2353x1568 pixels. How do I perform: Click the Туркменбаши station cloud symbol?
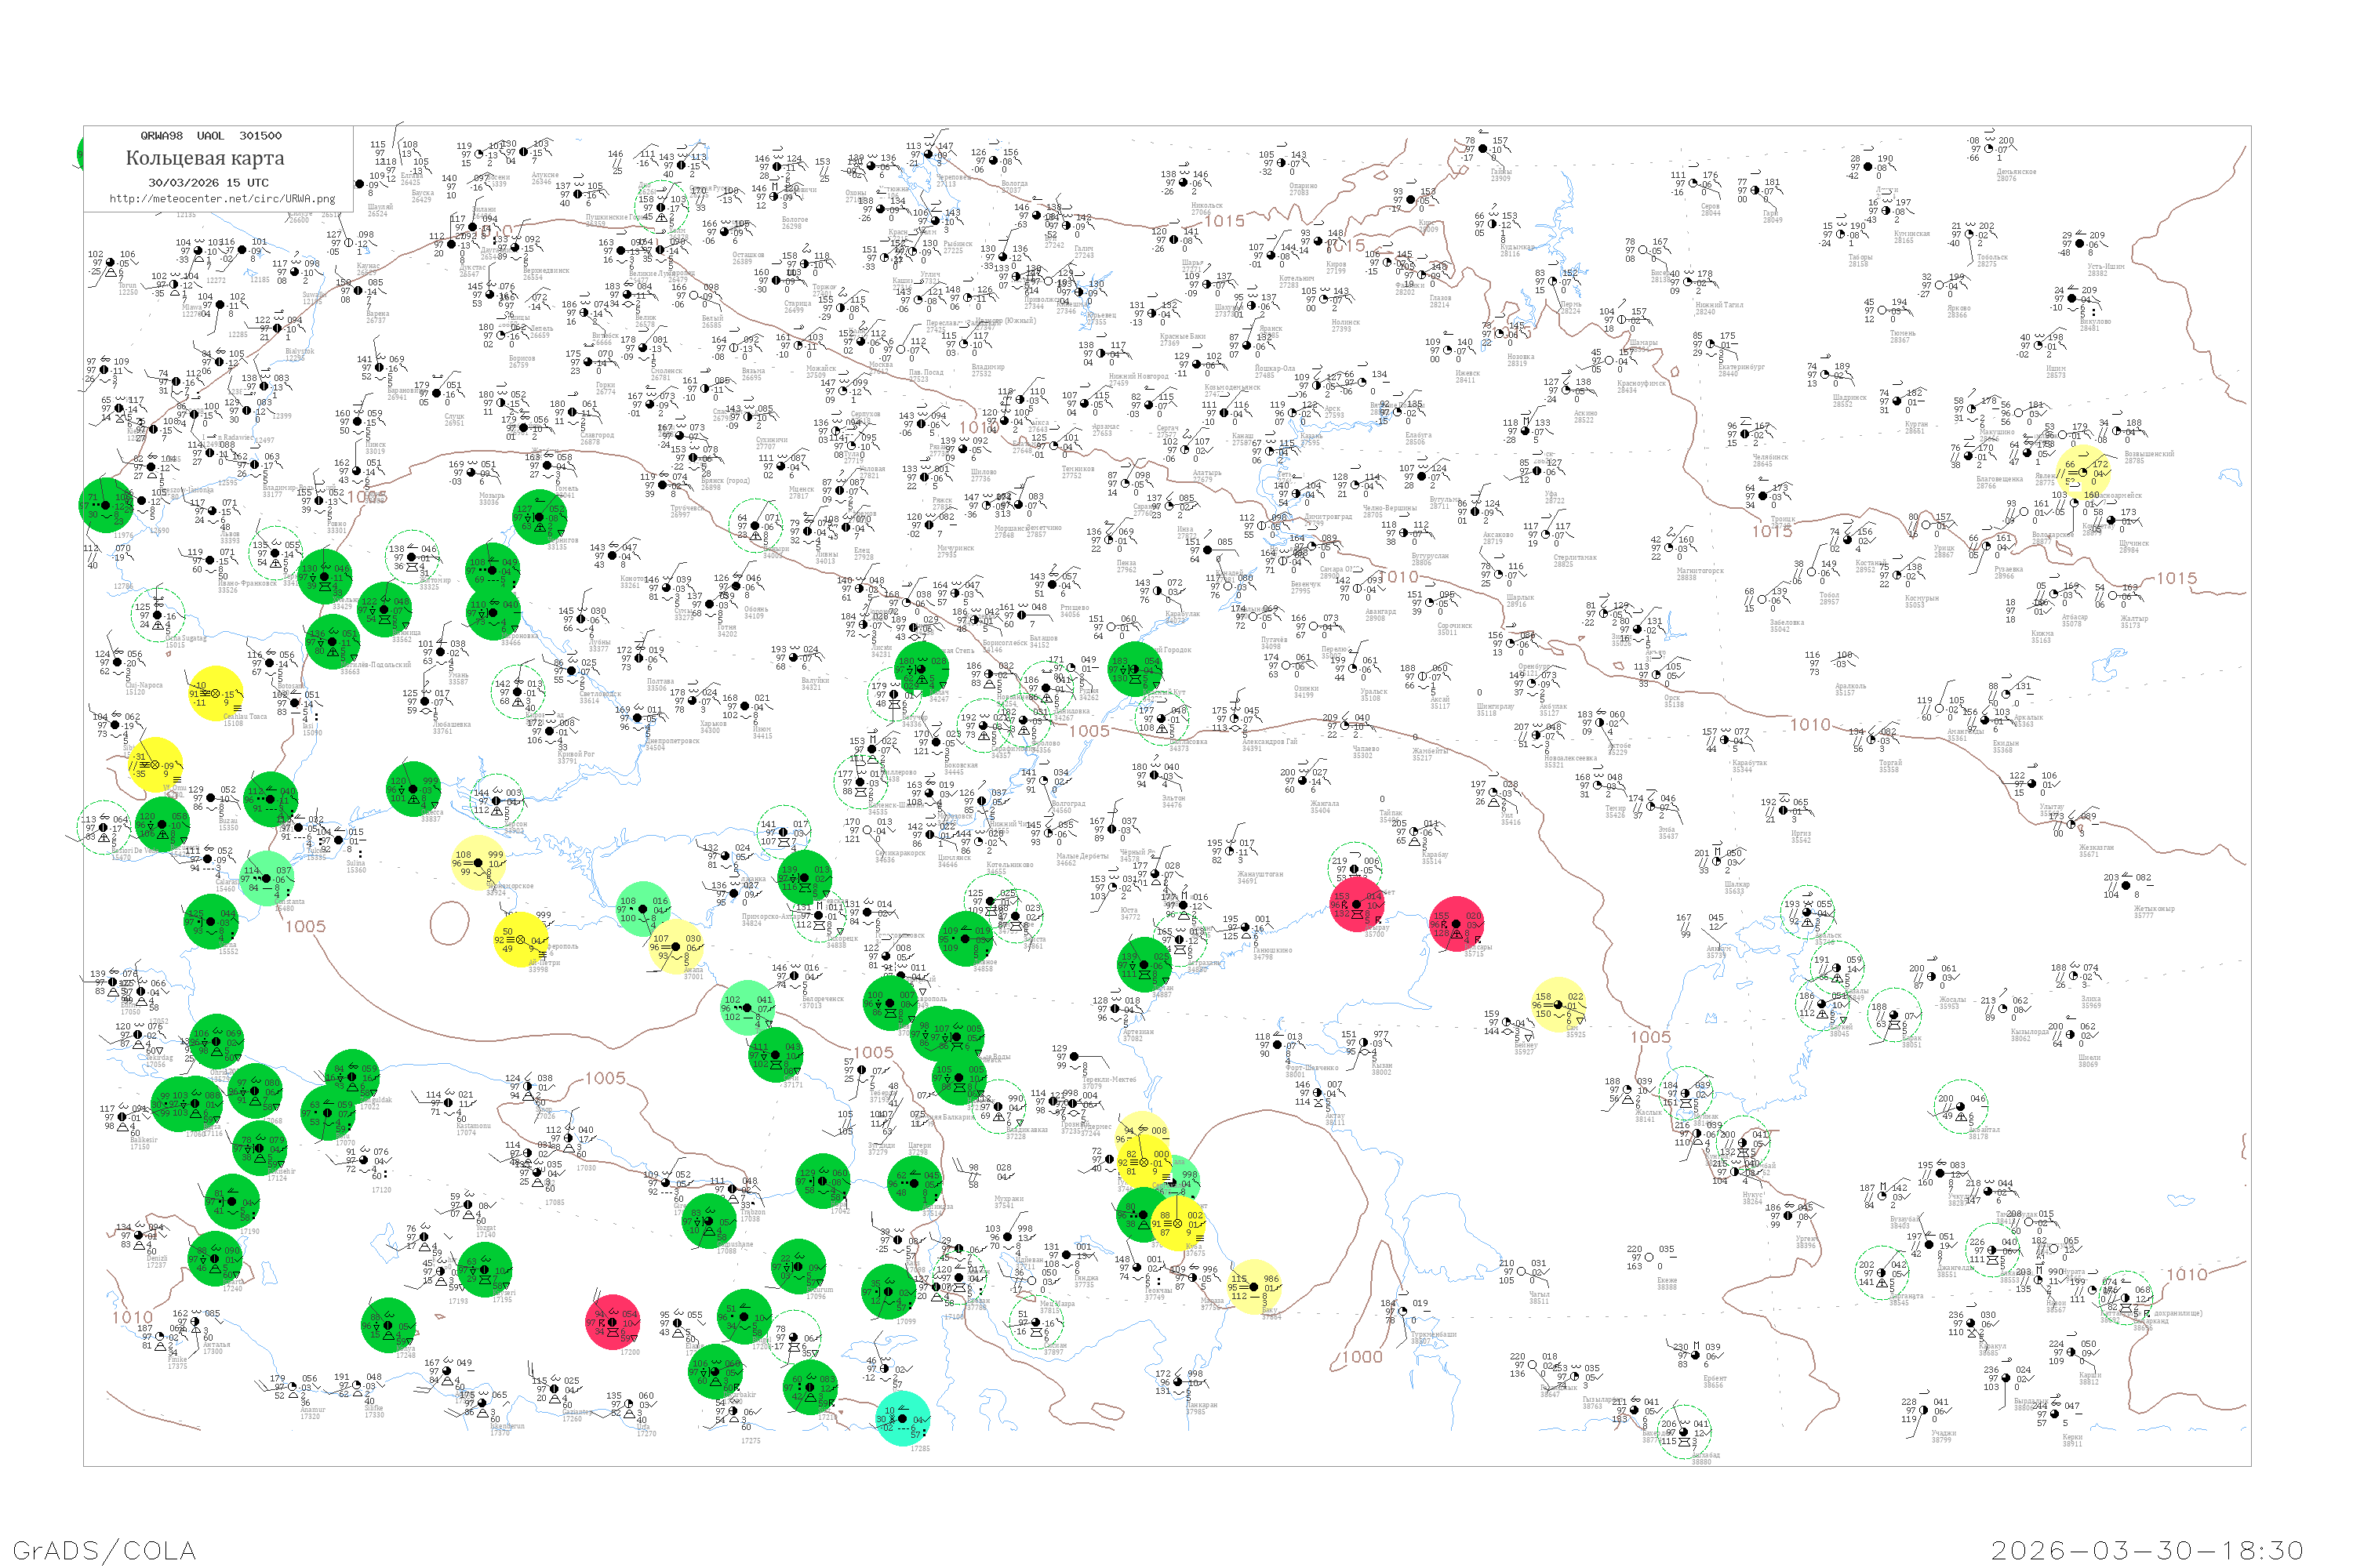pyautogui.click(x=1401, y=1310)
